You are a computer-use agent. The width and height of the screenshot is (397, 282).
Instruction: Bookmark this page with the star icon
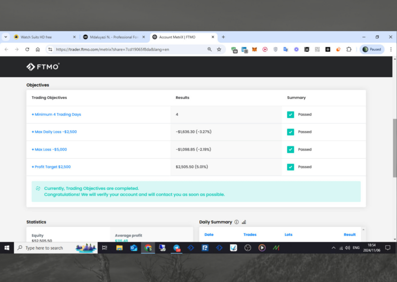click(x=219, y=49)
